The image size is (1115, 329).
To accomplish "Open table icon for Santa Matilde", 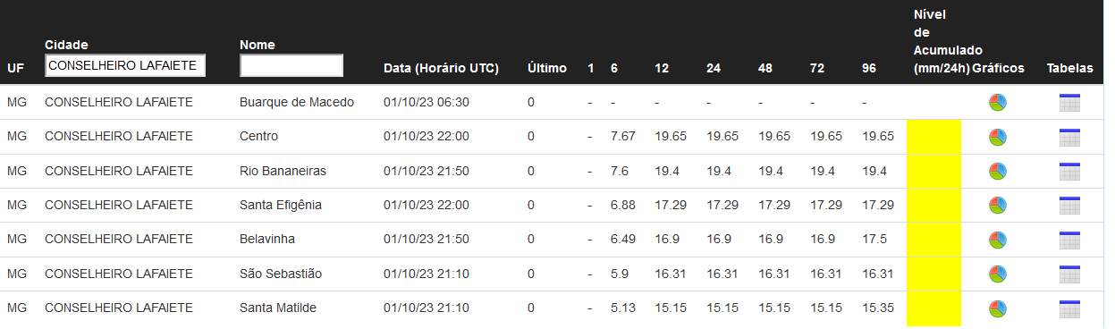I will click(x=1069, y=308).
